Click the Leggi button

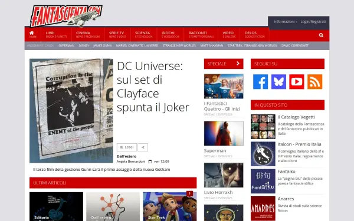(127, 147)
